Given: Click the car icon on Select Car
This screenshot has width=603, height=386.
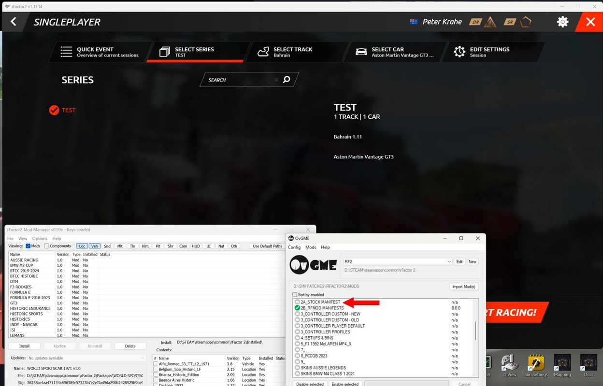Looking at the screenshot, I should tap(361, 52).
